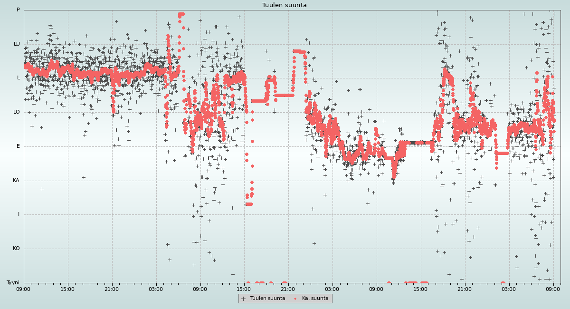Click the red dot marker in the legend
Image resolution: width=570 pixels, height=309 pixels.
click(x=295, y=299)
